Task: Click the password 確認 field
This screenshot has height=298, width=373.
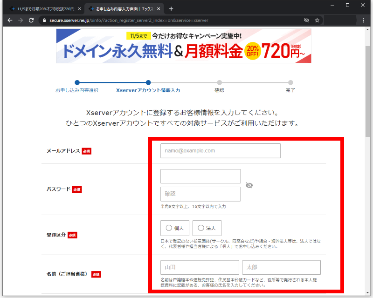Action: coord(200,194)
